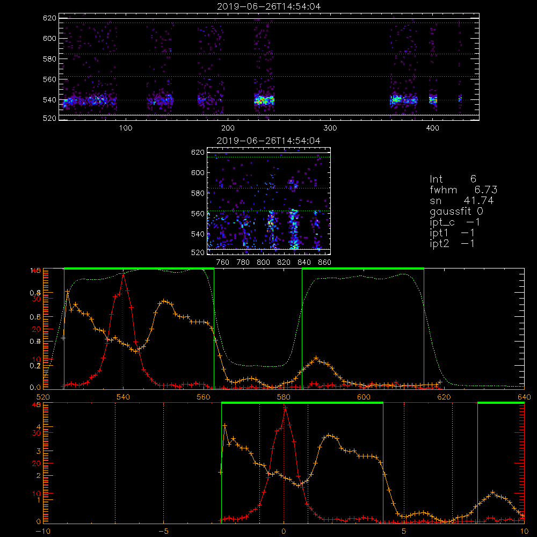This screenshot has height=537, width=537.
Task: Select the 'sn 41.74' readout line
Action: pyautogui.click(x=462, y=200)
